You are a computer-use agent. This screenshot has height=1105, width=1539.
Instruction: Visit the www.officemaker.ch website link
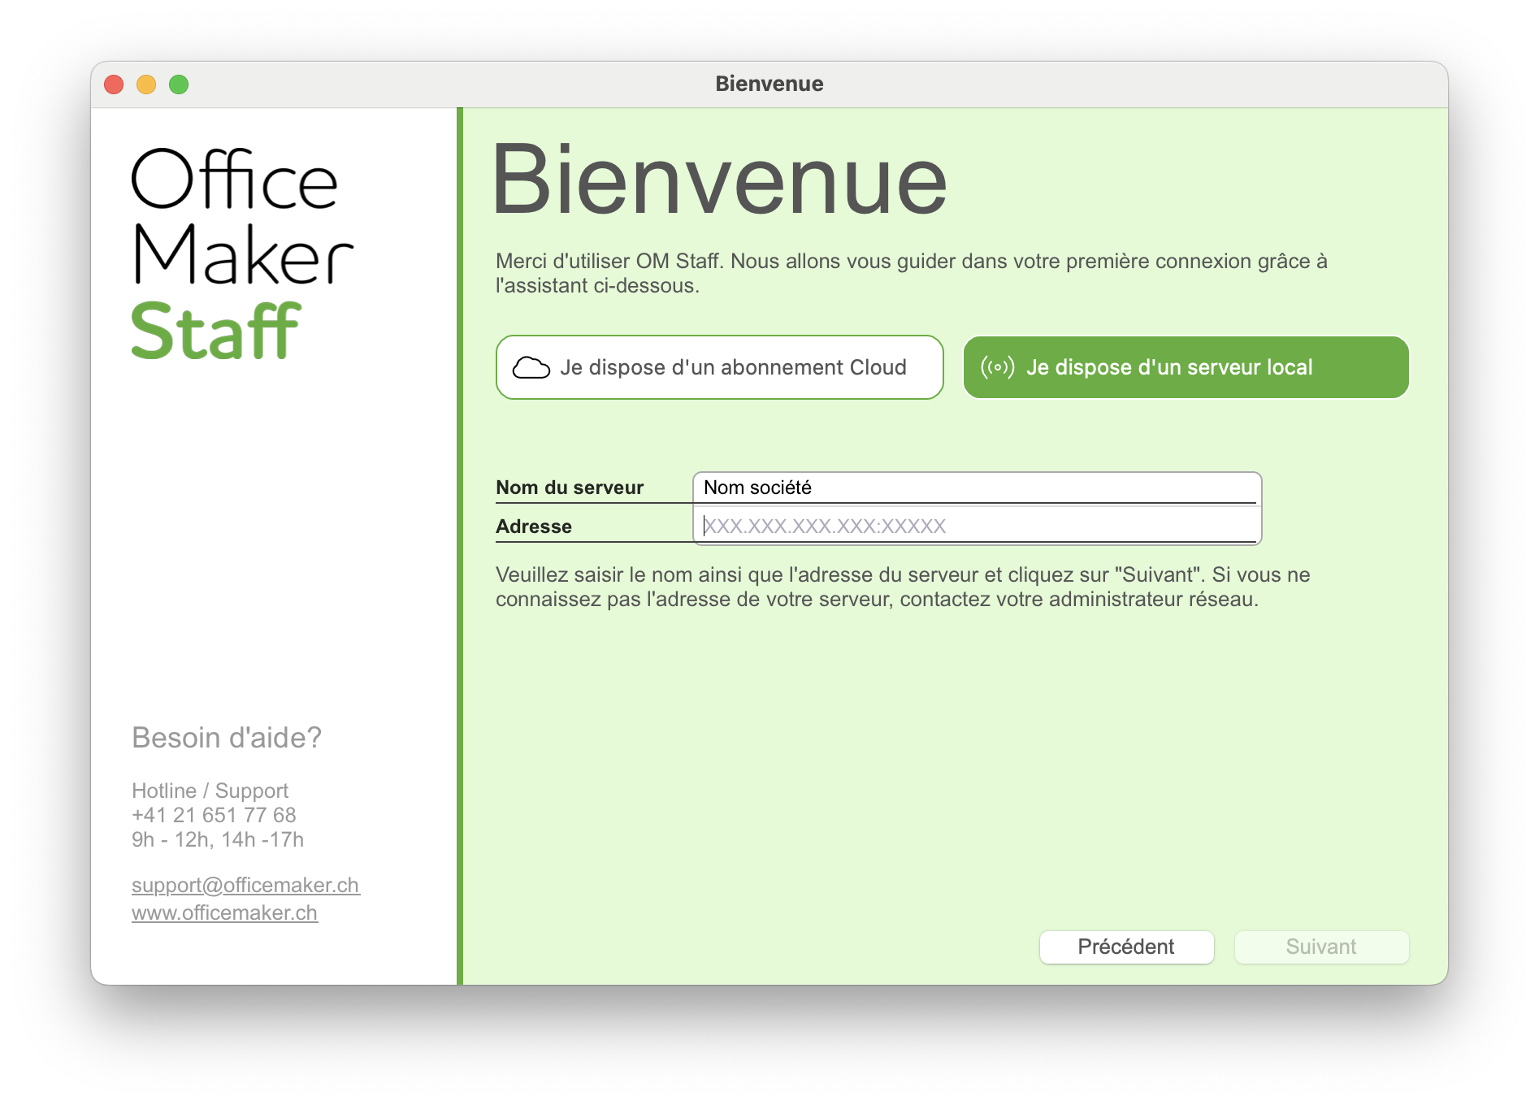pyautogui.click(x=224, y=912)
